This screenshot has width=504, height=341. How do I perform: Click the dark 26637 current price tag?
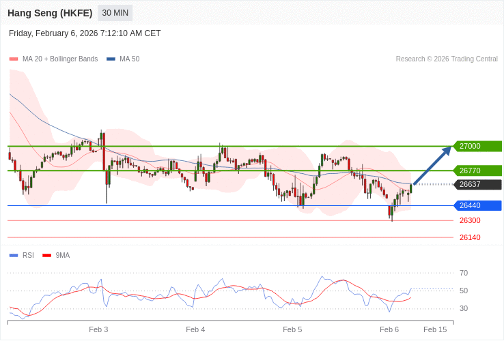click(x=477, y=184)
